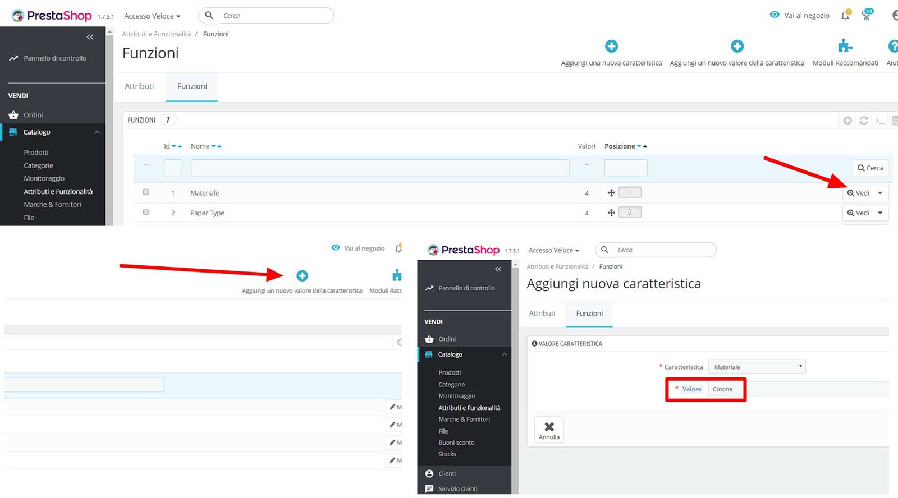The image size is (898, 498).
Task: Click the PrestaShop logo on Funzioni list page
Action: (52, 16)
